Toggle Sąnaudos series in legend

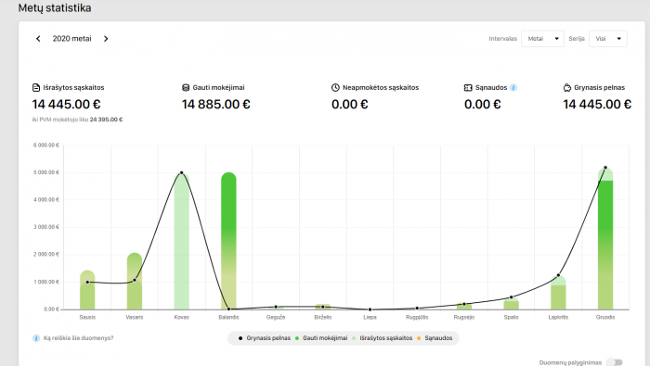click(x=435, y=338)
